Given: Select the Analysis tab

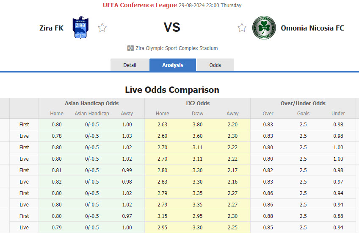Looking at the screenshot, I should (173, 65).
